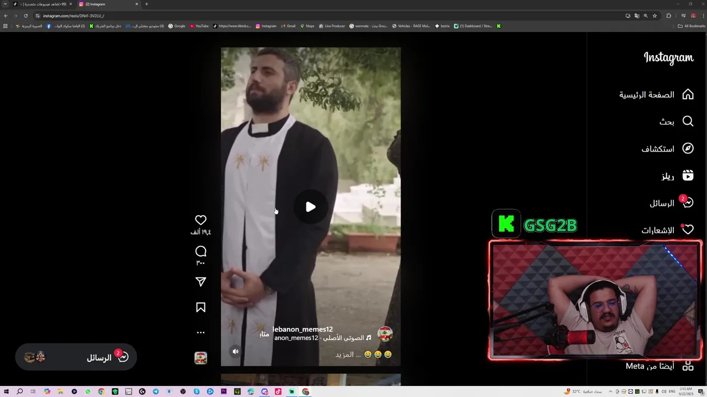Screen dimensions: 707x397
Task: Open the tab search dropdown arrow
Action: [x=6, y=4]
